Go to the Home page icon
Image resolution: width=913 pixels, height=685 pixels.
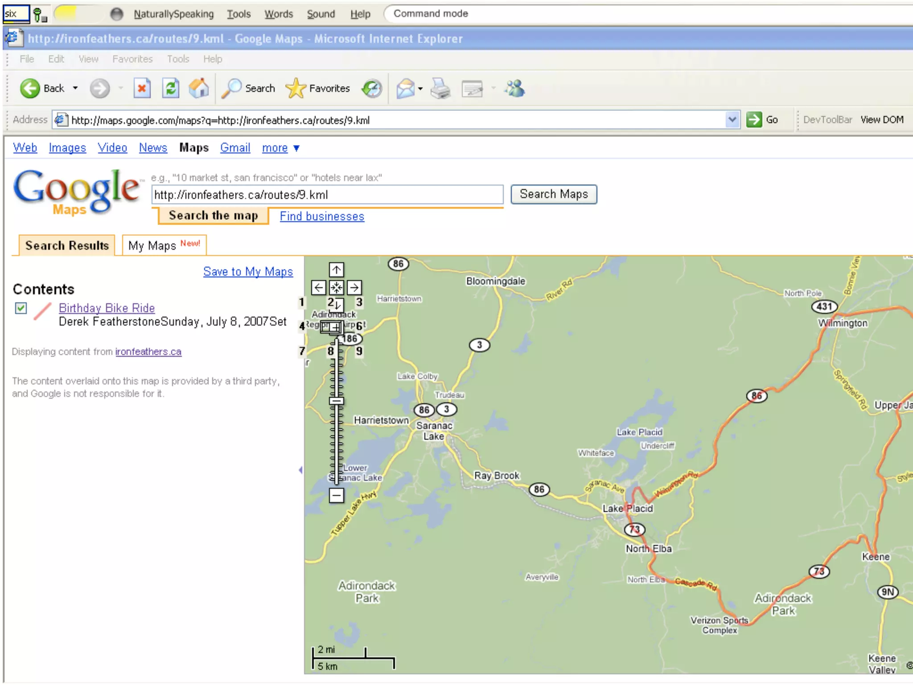199,88
